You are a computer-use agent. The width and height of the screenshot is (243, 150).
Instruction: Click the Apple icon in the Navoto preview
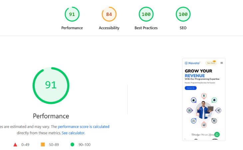[x=193, y=100]
